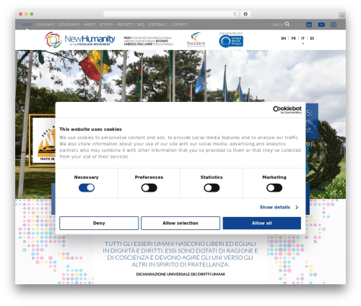
Task: Click the Preferences label
Action: click(149, 177)
